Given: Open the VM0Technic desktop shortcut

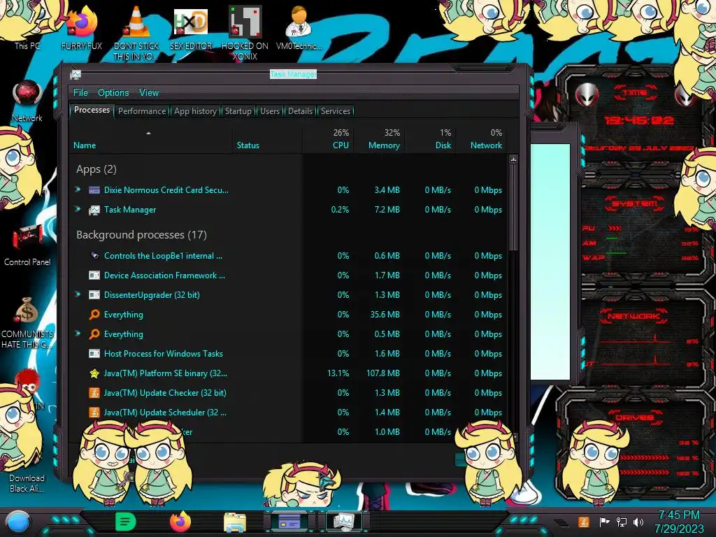Looking at the screenshot, I should (x=299, y=27).
